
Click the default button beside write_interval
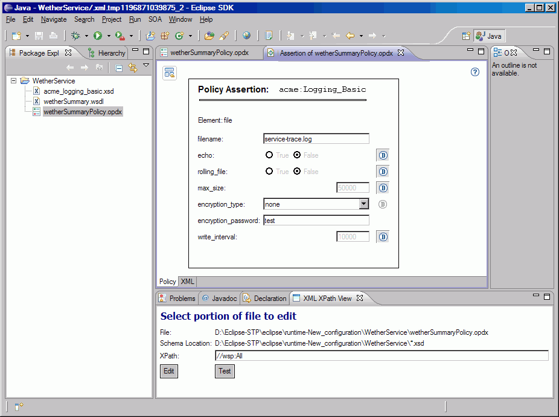click(x=383, y=237)
